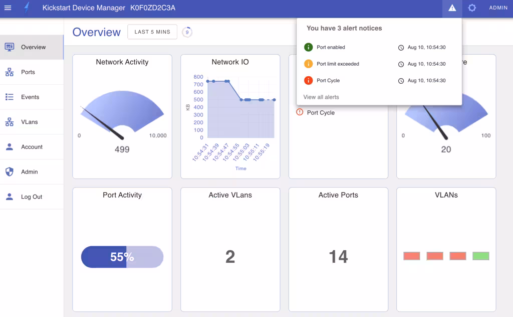The height and width of the screenshot is (317, 513).
Task: Click the lightning bolt app logo
Action: [x=27, y=8]
